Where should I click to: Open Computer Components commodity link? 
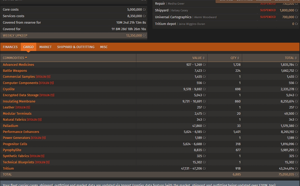pos(21,83)
